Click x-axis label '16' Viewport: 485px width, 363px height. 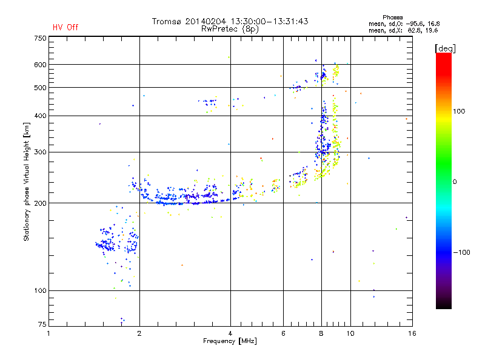click(412, 333)
